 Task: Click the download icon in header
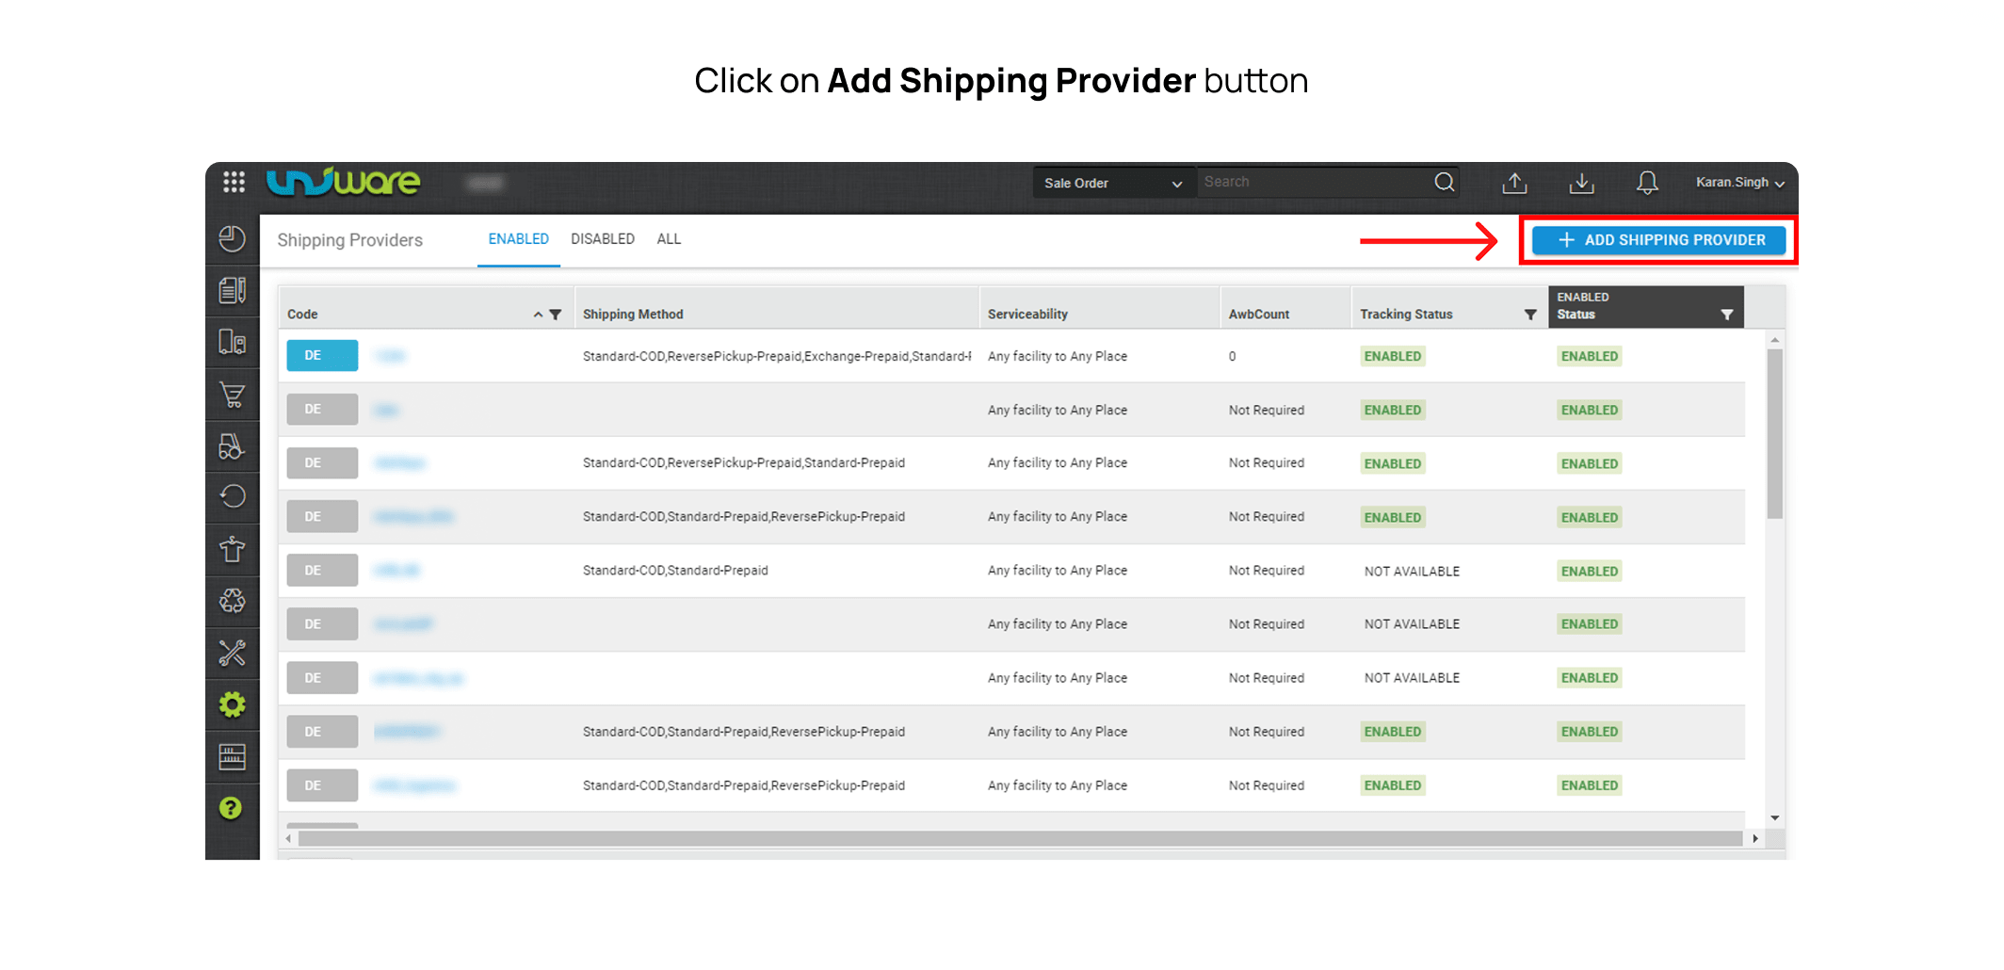pyautogui.click(x=1581, y=183)
